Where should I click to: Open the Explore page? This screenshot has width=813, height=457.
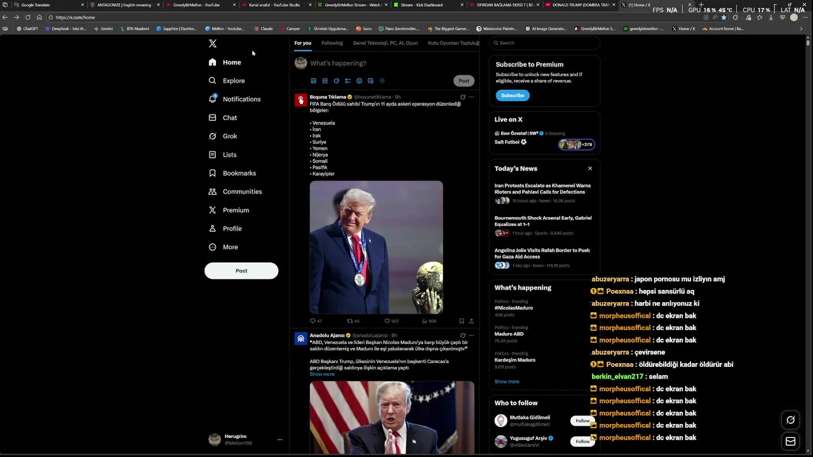pos(227,81)
